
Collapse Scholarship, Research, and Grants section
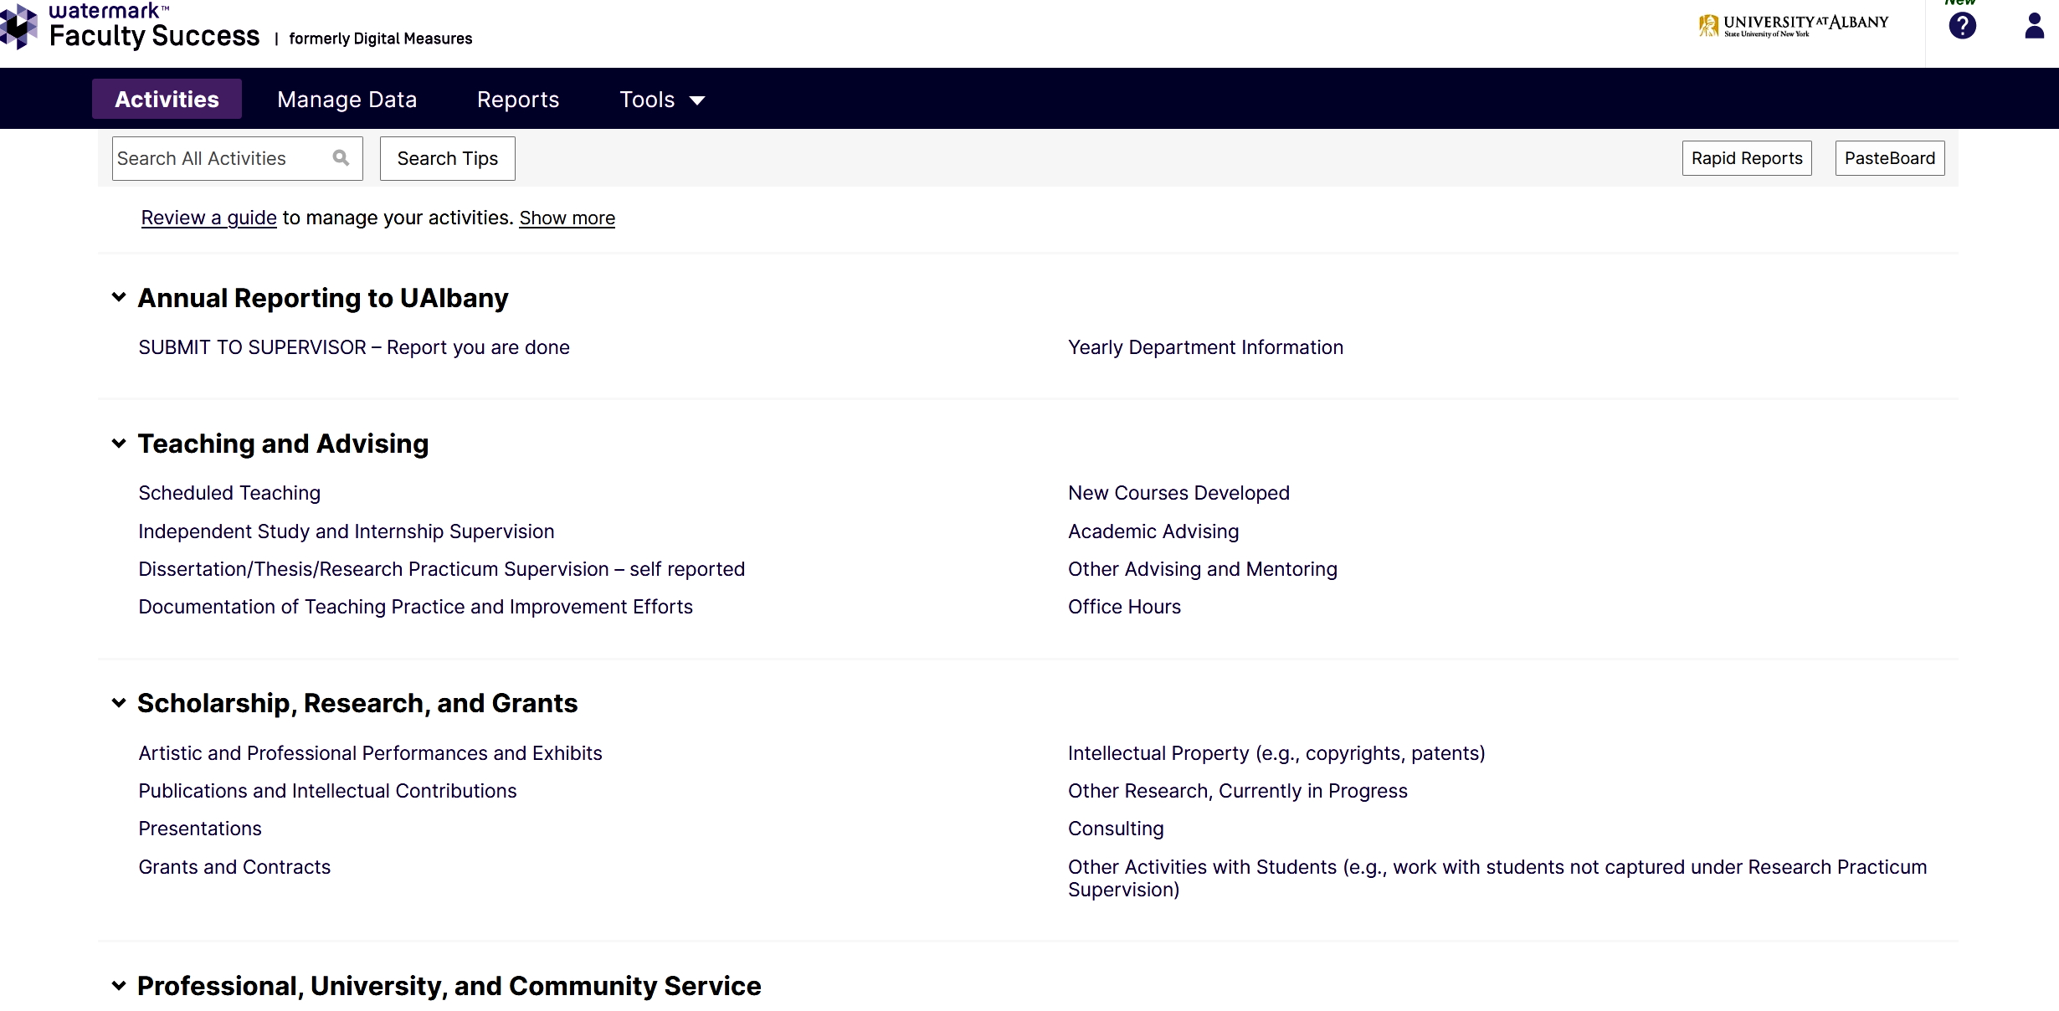point(119,703)
